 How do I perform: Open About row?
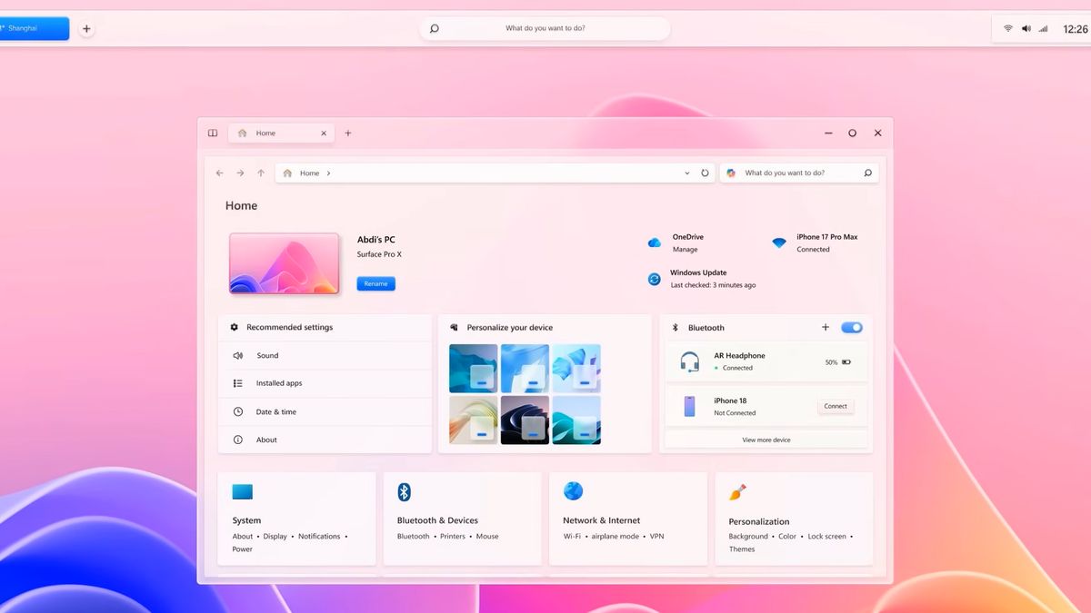(325, 440)
